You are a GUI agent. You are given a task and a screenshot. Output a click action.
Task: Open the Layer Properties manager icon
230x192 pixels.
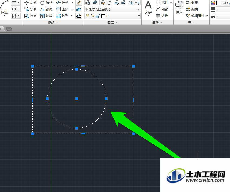[x=88, y=2]
